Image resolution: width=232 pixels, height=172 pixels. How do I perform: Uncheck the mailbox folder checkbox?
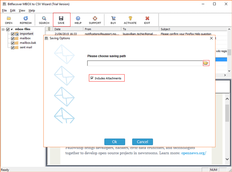coord(12,38)
